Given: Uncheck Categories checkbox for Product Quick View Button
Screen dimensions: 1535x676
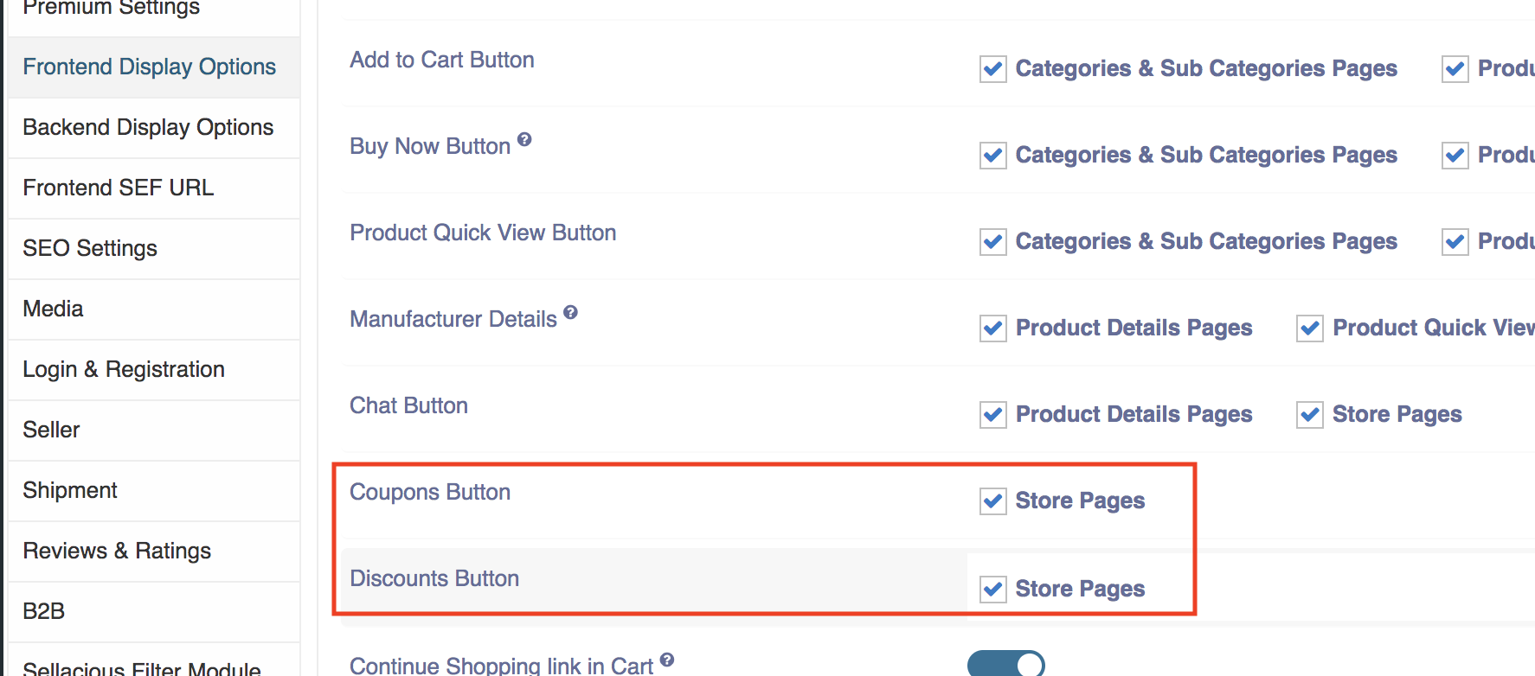Looking at the screenshot, I should 992,242.
